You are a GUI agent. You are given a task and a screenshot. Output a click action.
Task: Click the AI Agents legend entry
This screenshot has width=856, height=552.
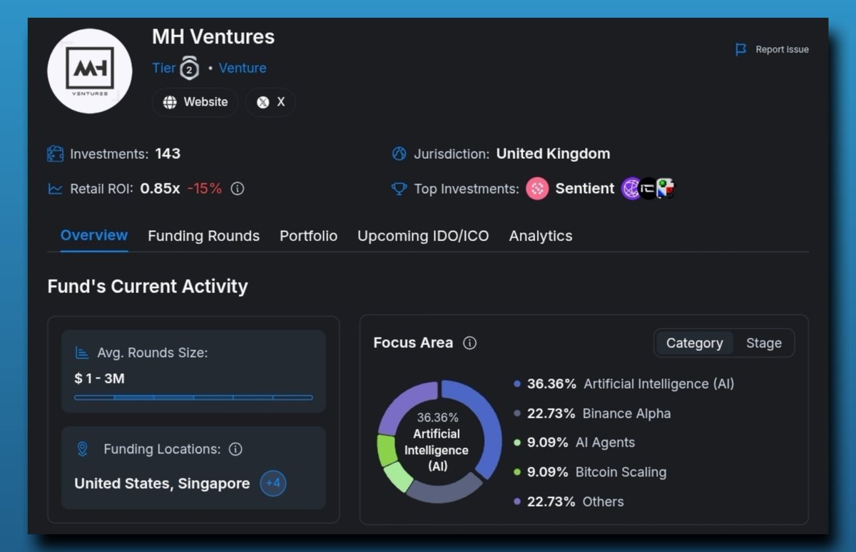point(574,443)
